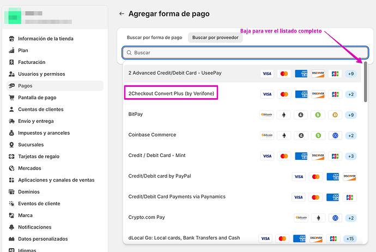Click the Sucursales location pin icon
This screenshot has width=376, height=252.
11,145
